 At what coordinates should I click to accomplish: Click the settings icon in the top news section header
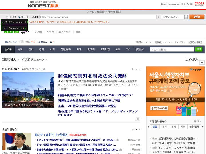point(132,69)
